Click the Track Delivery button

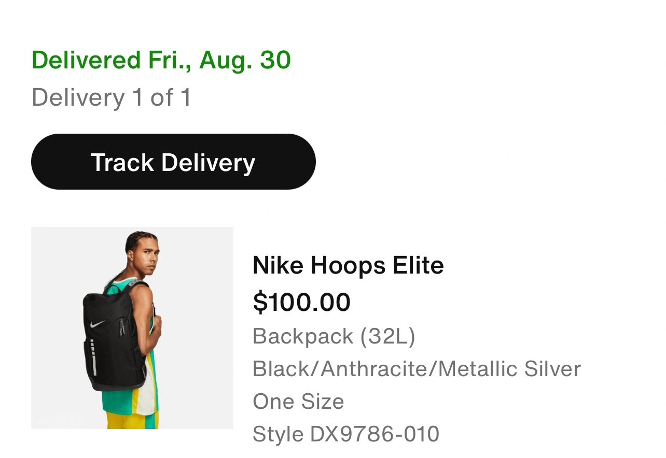173,162
